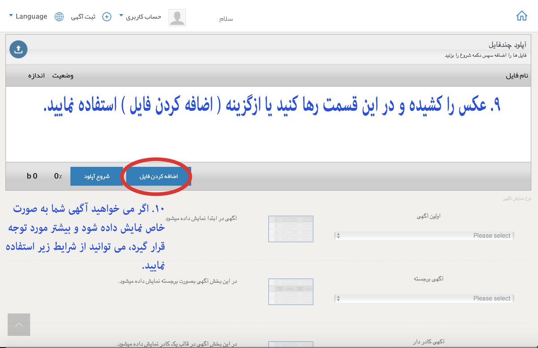
Task: Expand the حساب کاربری account menu
Action: coord(140,17)
